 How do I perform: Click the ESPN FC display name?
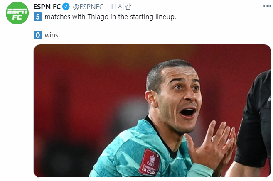(47, 7)
